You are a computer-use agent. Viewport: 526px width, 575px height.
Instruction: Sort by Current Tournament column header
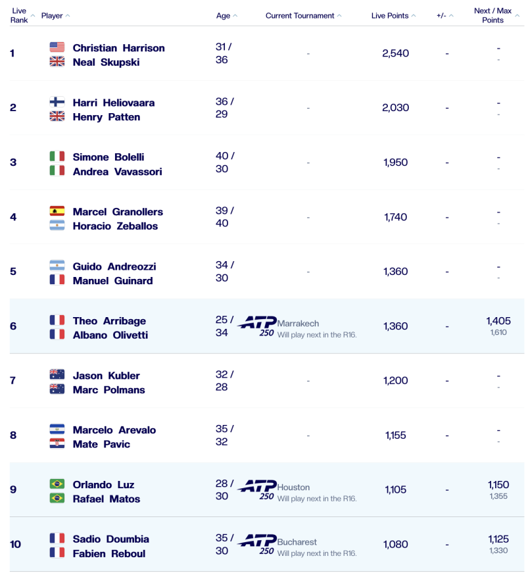(300, 16)
